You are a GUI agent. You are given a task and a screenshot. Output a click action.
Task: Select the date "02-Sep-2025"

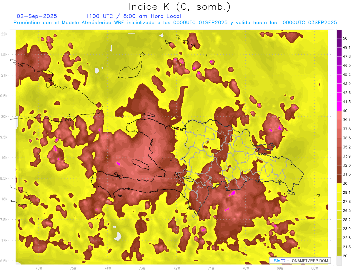[x=37, y=16]
